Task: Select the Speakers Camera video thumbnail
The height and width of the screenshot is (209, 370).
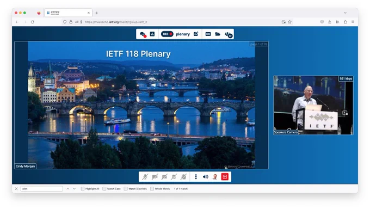Action: [313, 106]
